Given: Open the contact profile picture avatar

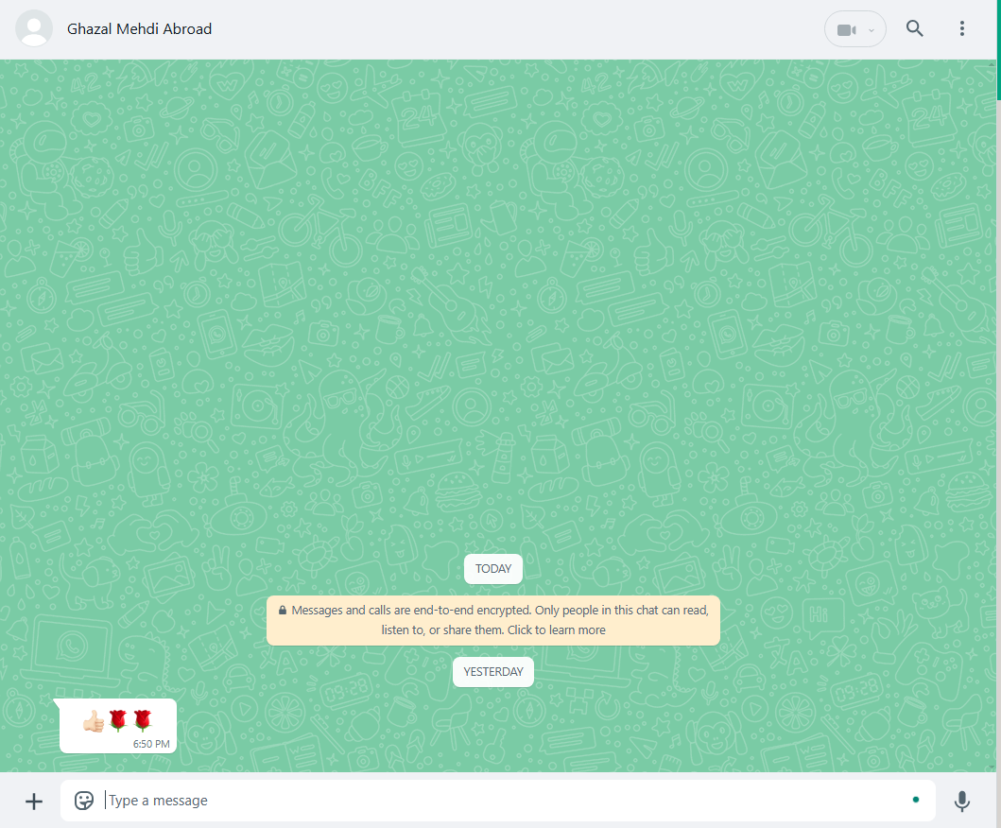Looking at the screenshot, I should (x=34, y=28).
